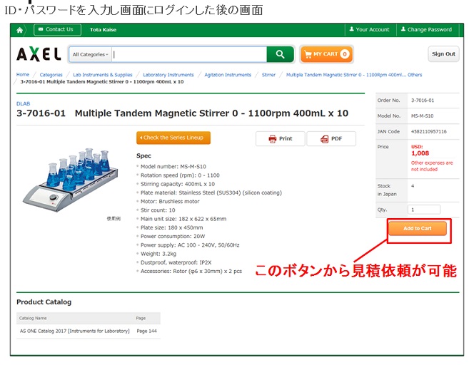This screenshot has width=474, height=365.
Task: Follow the Laboratory Instruments breadcrumb link
Action: click(x=168, y=75)
